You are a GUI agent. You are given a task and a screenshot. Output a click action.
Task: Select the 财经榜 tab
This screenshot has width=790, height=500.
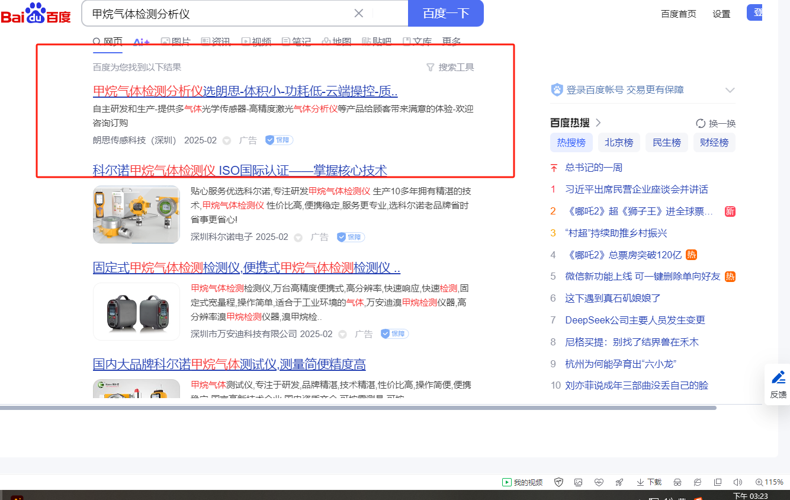coord(714,143)
